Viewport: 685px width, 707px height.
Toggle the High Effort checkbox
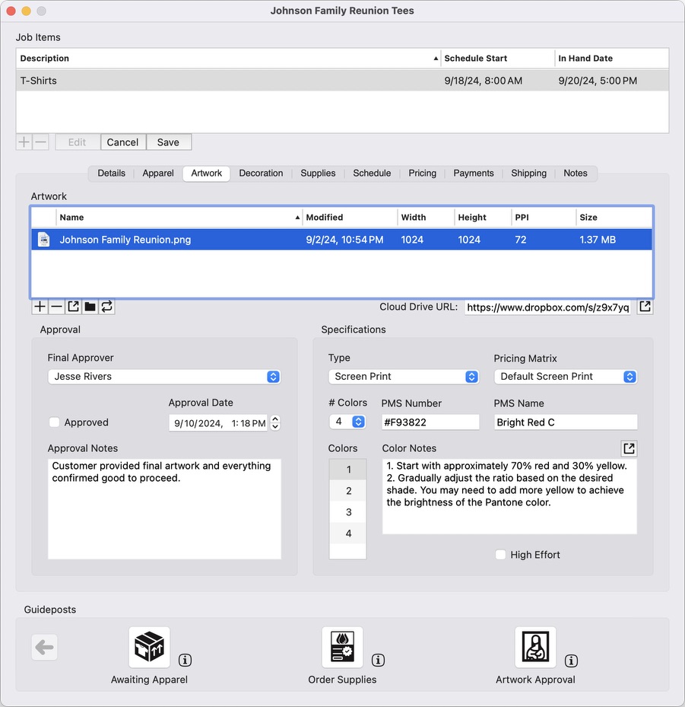tap(500, 555)
